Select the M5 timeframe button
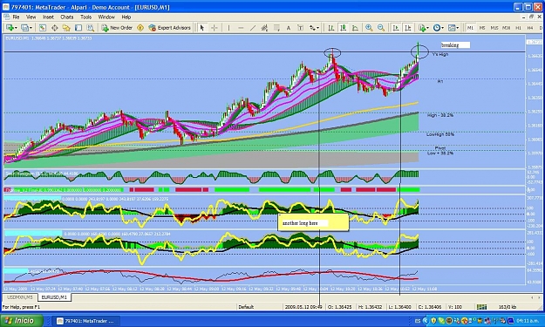This screenshot has width=545, height=327. point(481,28)
